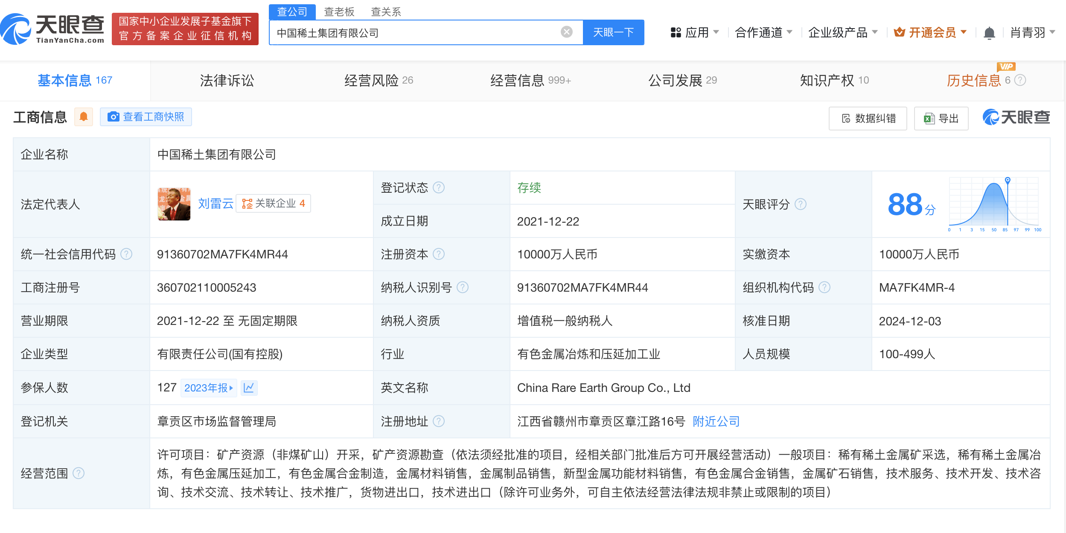The image size is (1066, 533).
Task: Click the help icon next to 经营范围
Action: [x=79, y=473]
